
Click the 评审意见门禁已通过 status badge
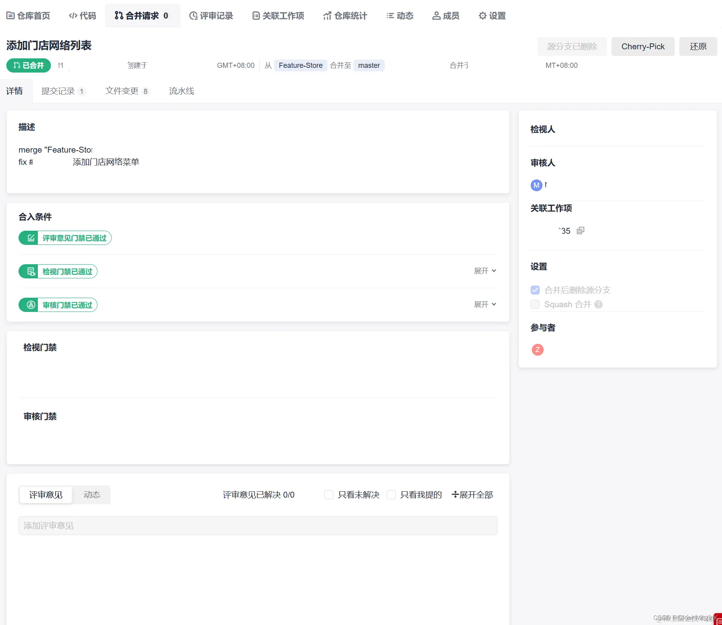65,238
